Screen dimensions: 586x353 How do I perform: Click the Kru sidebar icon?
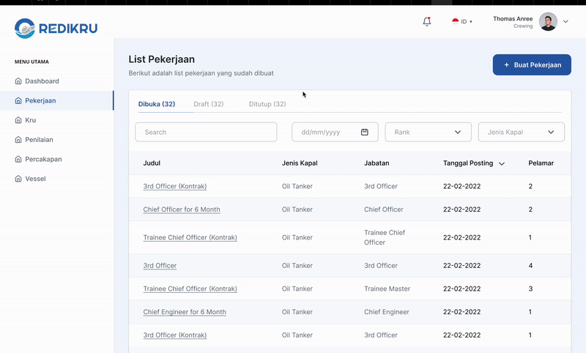(x=18, y=120)
